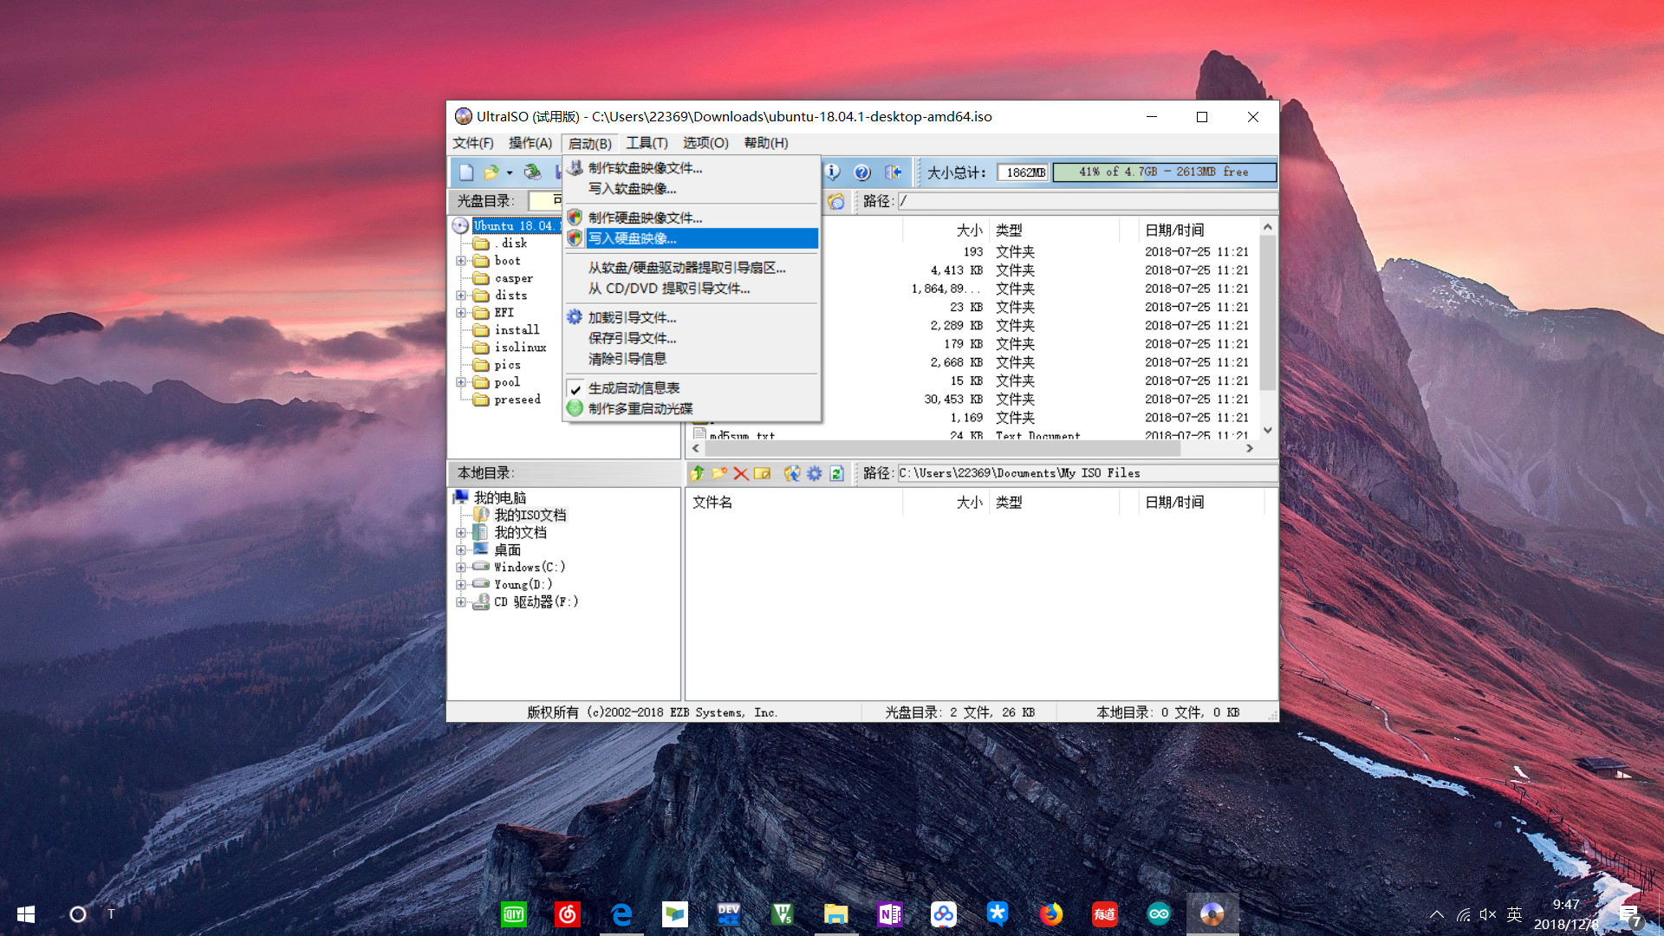Screen dimensions: 1664x936
Task: Open settings via the gear icon in local toolbar
Action: coord(815,473)
